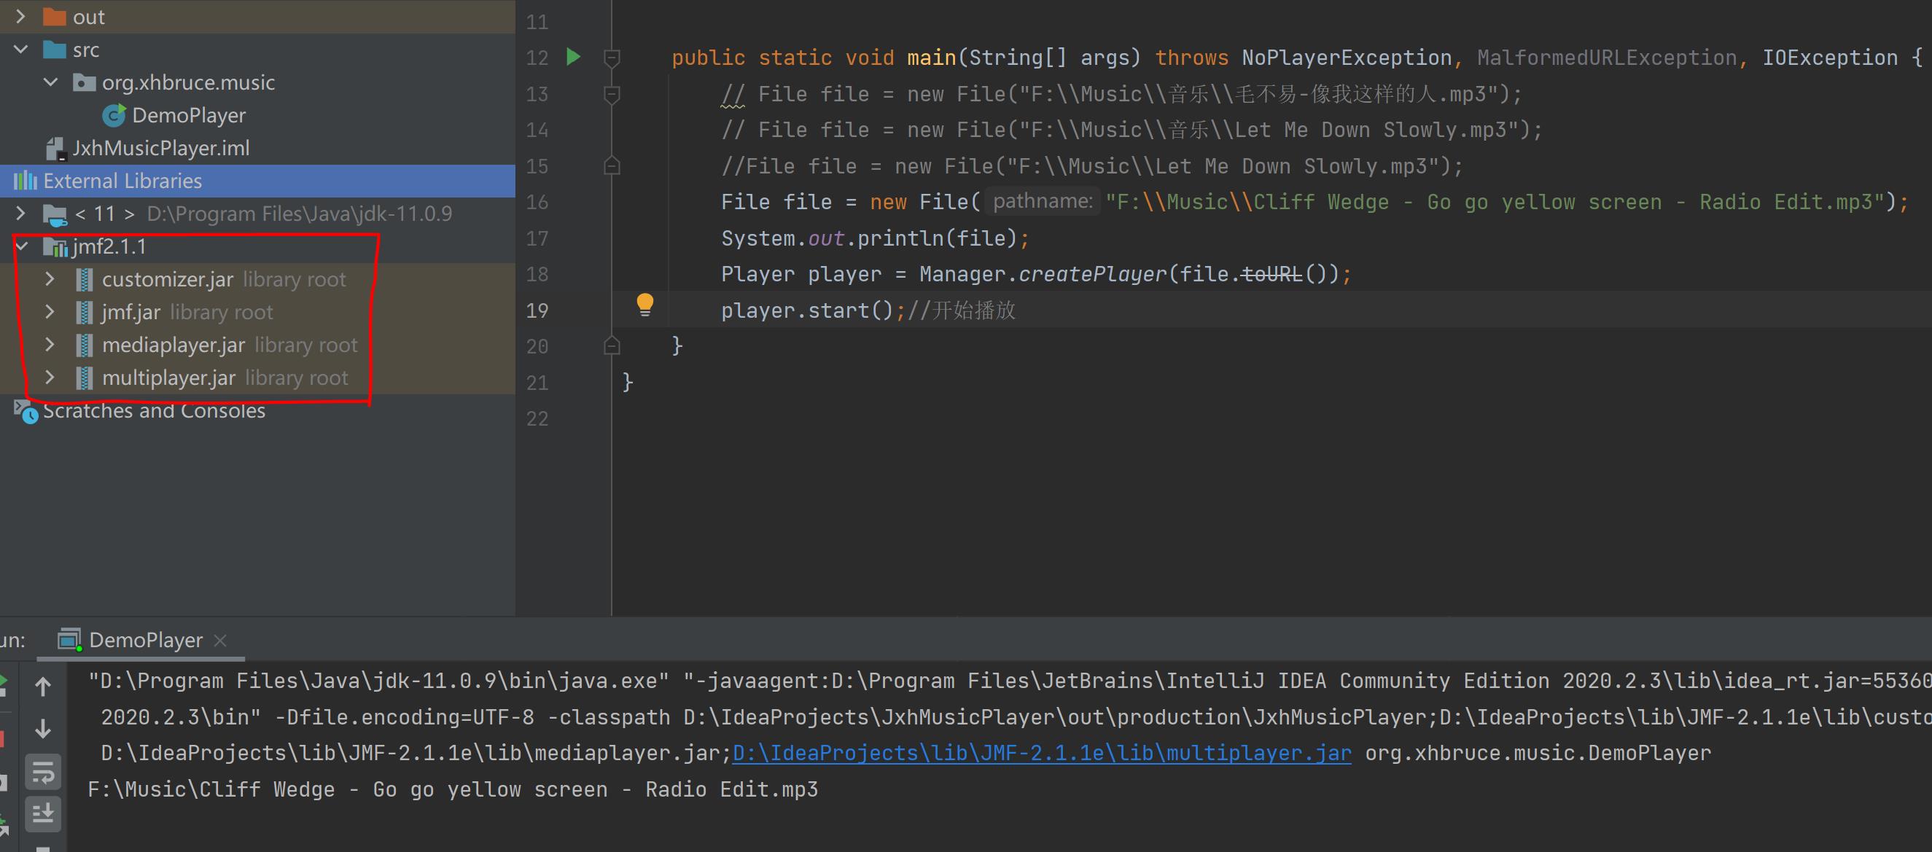Expand JDK 11 library node

point(21,214)
